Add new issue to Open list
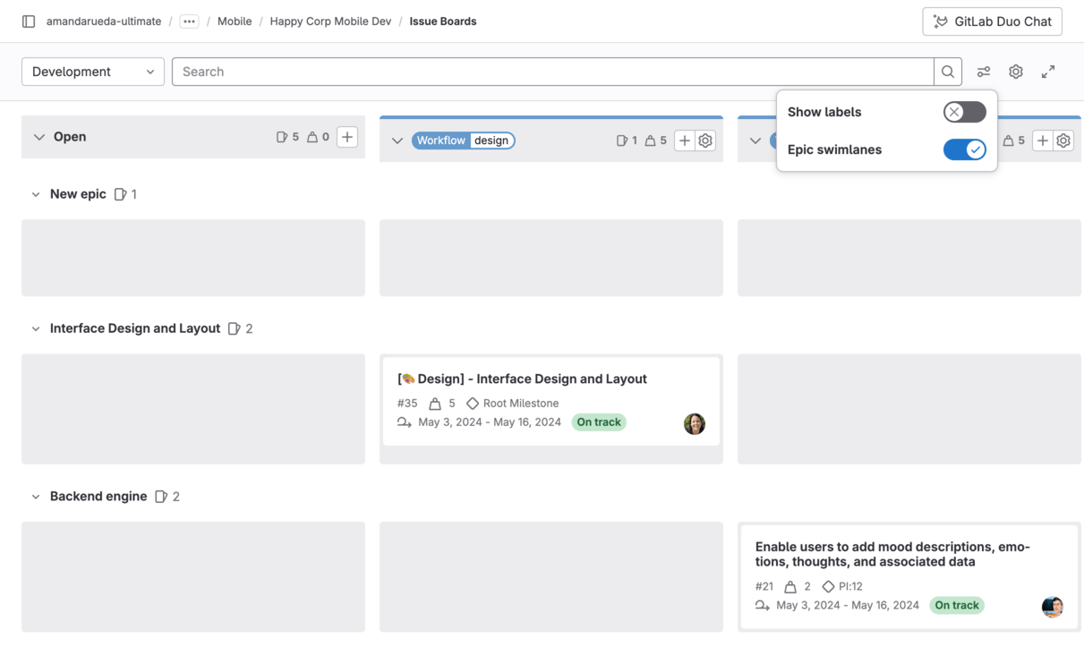The image size is (1084, 656). tap(347, 137)
